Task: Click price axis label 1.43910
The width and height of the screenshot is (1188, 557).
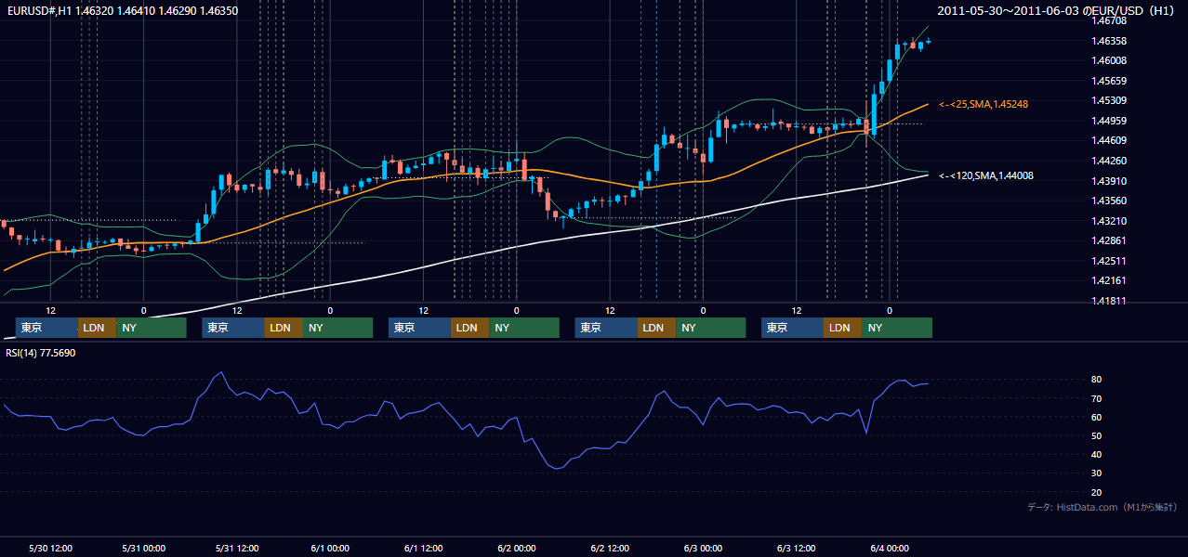Action: (1109, 181)
